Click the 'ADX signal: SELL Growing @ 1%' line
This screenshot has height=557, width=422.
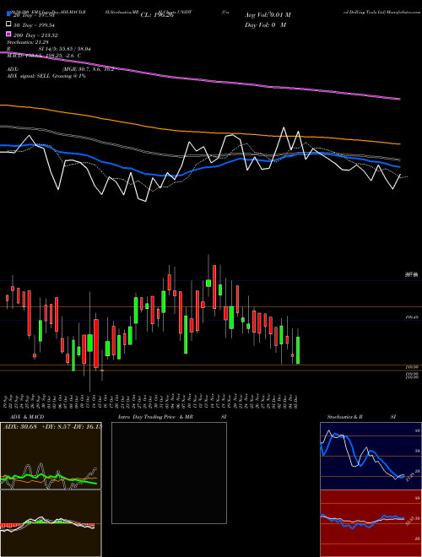coord(46,76)
